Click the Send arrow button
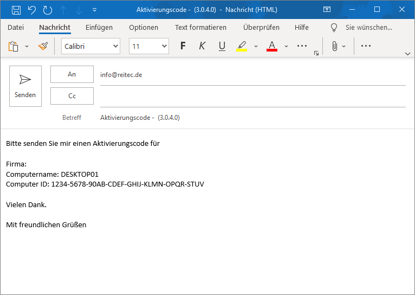415x295 pixels. click(25, 86)
